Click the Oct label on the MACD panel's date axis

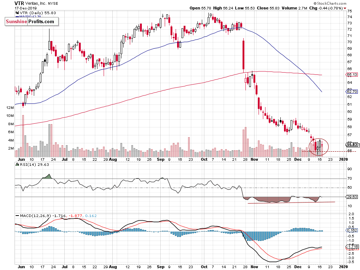204,267
